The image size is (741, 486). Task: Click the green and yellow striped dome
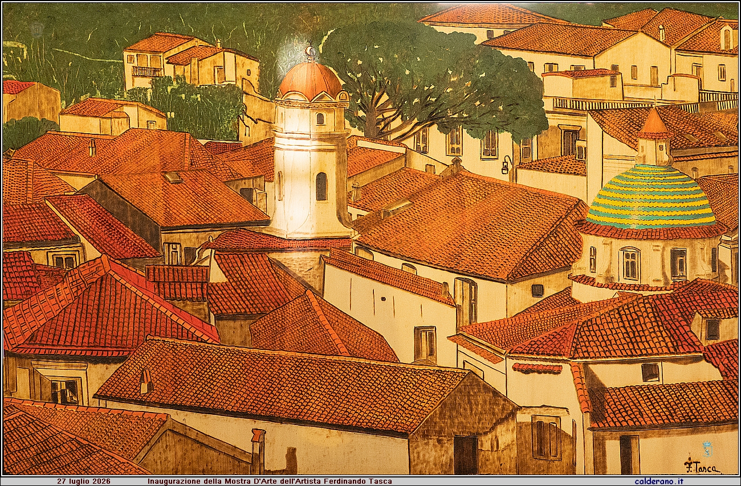point(651,196)
